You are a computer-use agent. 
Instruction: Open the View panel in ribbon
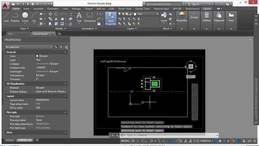(231, 17)
